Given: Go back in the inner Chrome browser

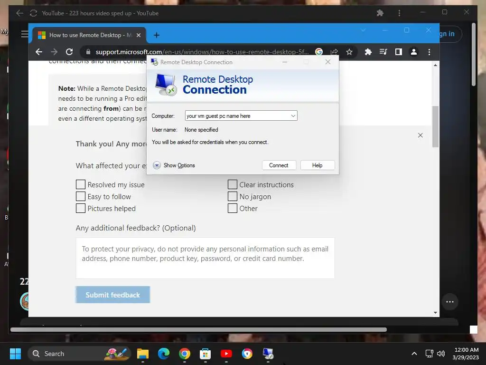Looking at the screenshot, I should (x=39, y=52).
